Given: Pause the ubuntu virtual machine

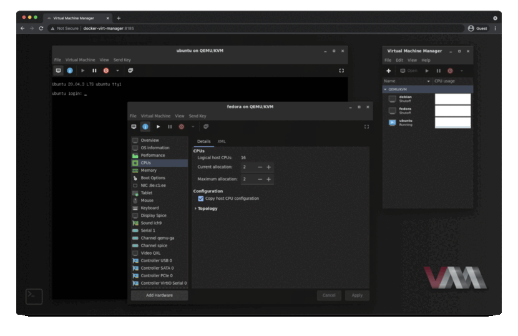Looking at the screenshot, I should click(94, 71).
